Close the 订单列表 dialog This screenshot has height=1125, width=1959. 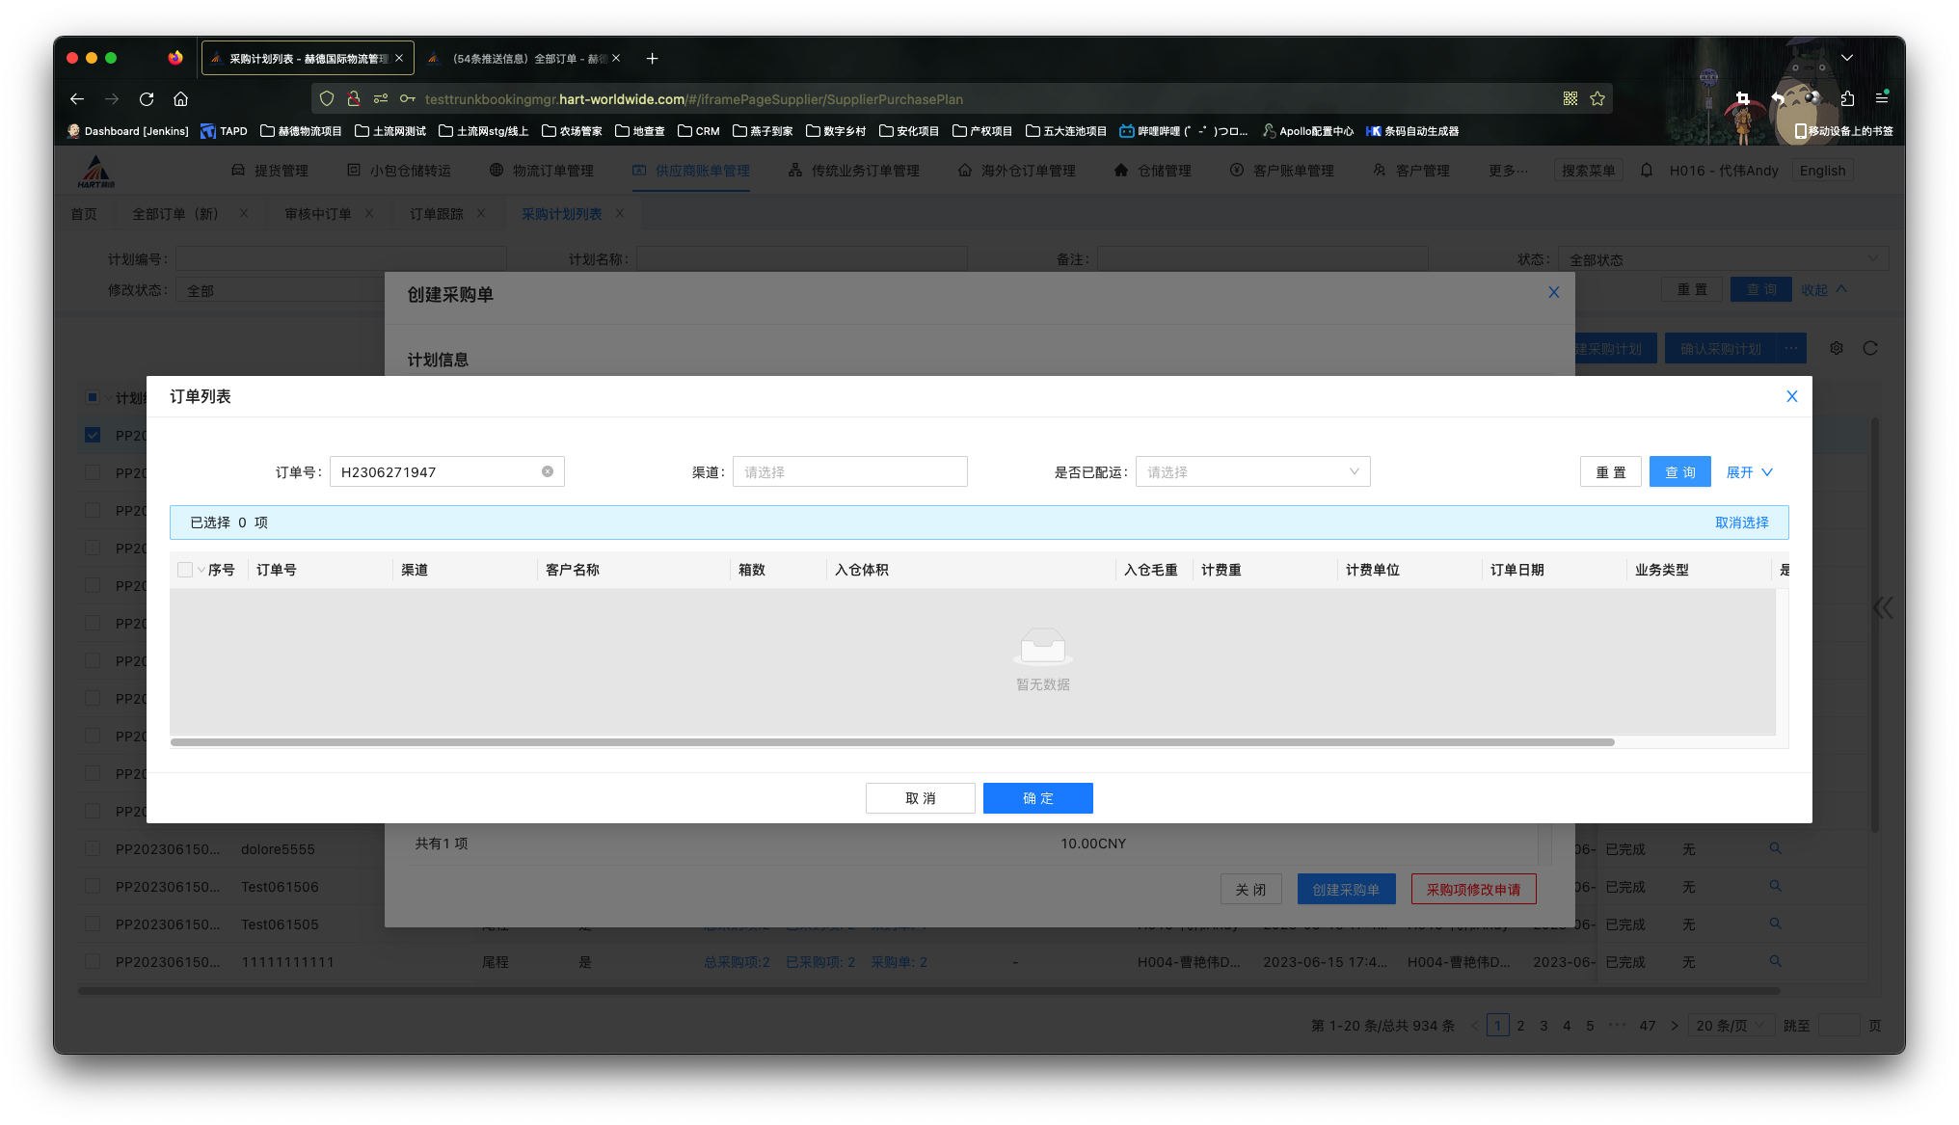pyautogui.click(x=1791, y=396)
